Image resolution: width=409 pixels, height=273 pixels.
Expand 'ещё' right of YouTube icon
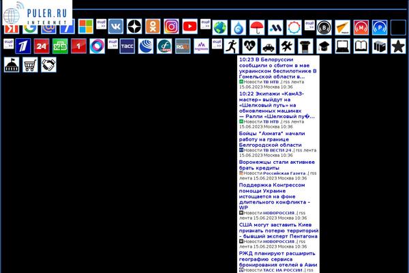click(205, 24)
